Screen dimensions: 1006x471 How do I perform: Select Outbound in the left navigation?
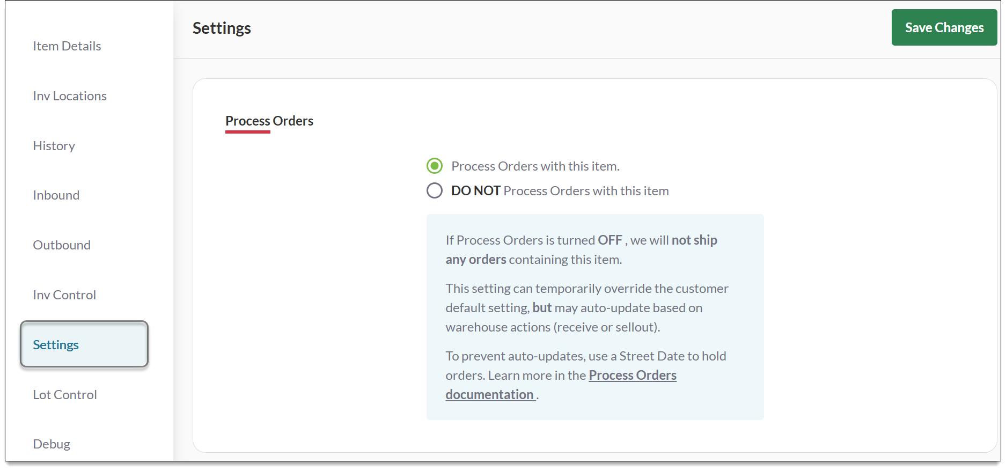pos(62,245)
